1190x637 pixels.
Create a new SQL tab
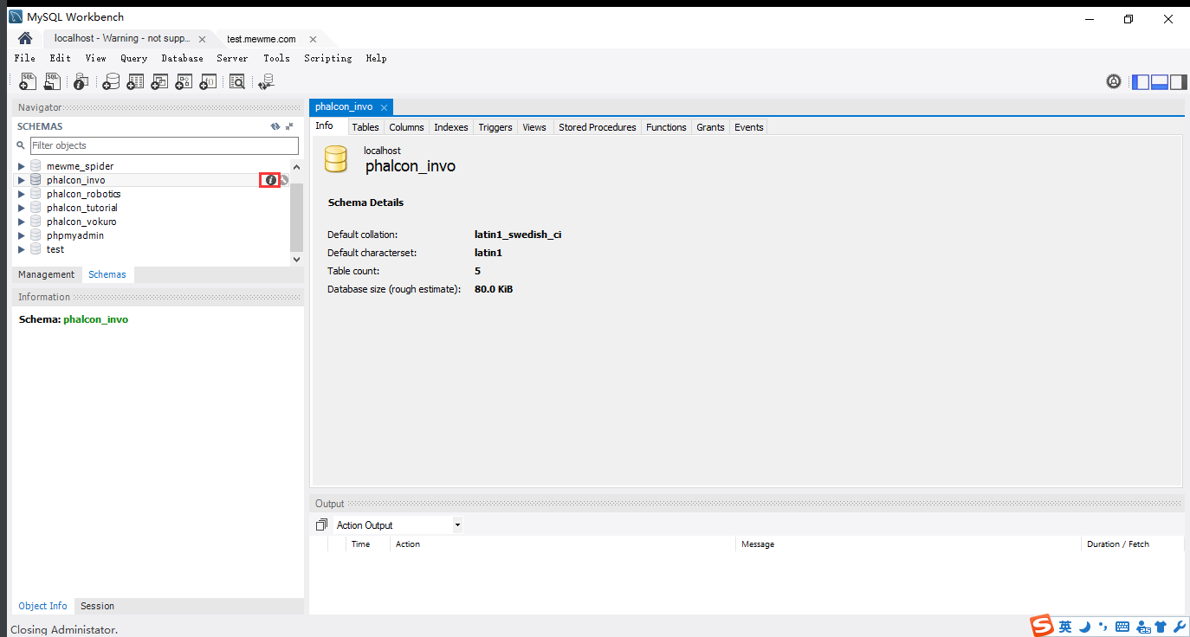point(28,81)
